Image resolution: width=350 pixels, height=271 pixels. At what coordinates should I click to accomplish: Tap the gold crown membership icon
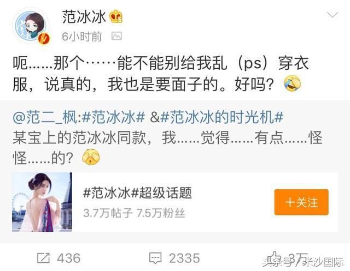point(116,17)
